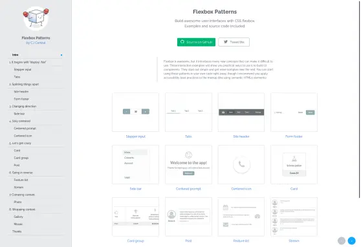Open Source on GitHub button
This screenshot has height=247, width=361.
(x=196, y=42)
